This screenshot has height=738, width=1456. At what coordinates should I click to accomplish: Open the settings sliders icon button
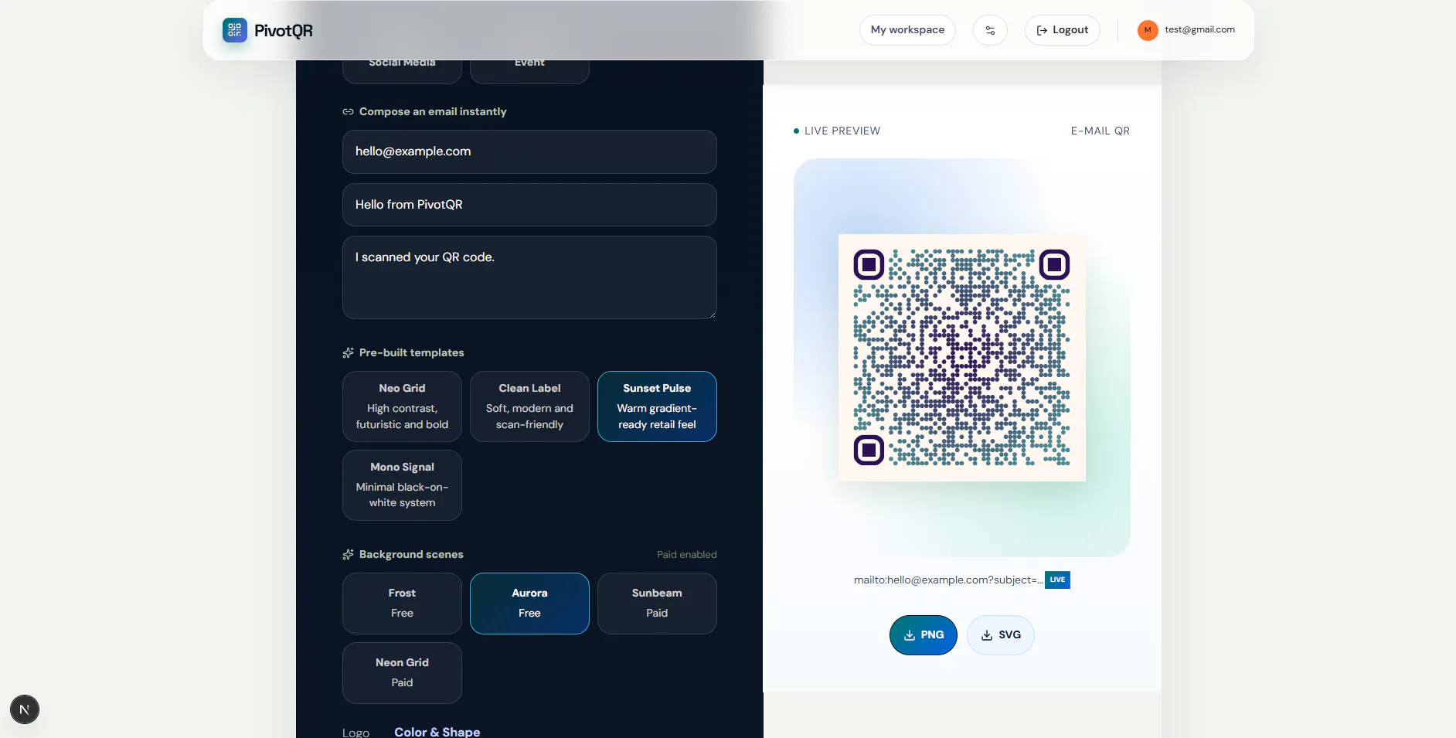[x=990, y=30]
